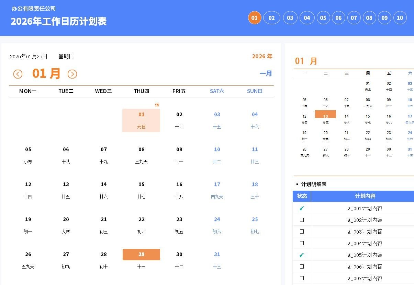
Task: Select the A_003计划内容 row text
Action: 365,231
